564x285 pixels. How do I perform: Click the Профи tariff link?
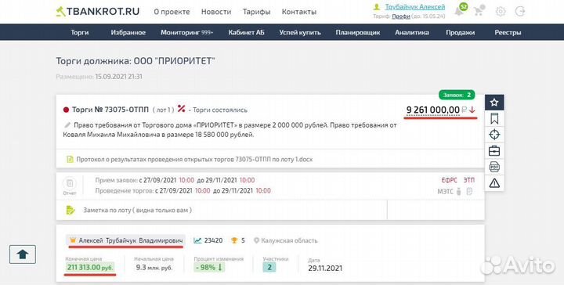tap(401, 16)
